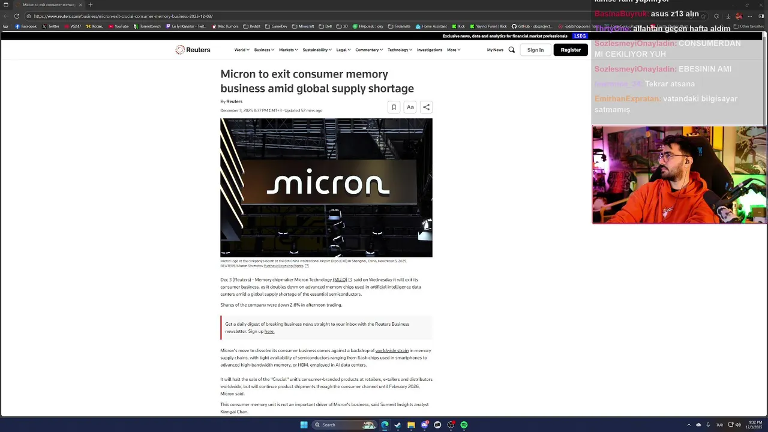Open the Mac Rumors bookmark
Image resolution: width=768 pixels, height=432 pixels.
[x=225, y=26]
